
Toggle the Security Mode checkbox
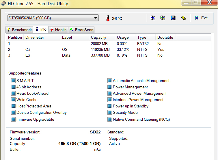tap(110, 112)
